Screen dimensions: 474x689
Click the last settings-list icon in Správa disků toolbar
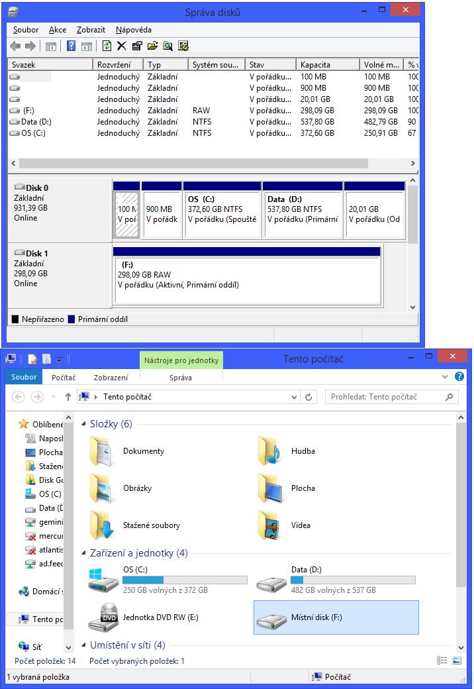point(183,46)
